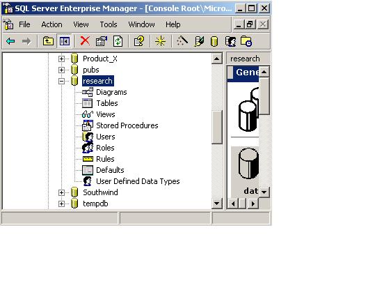Click the Stored Procedures node icon
The image size is (384, 299).
click(x=88, y=125)
